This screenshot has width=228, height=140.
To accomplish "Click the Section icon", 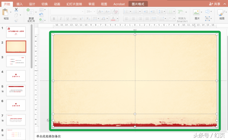I will (41, 20).
